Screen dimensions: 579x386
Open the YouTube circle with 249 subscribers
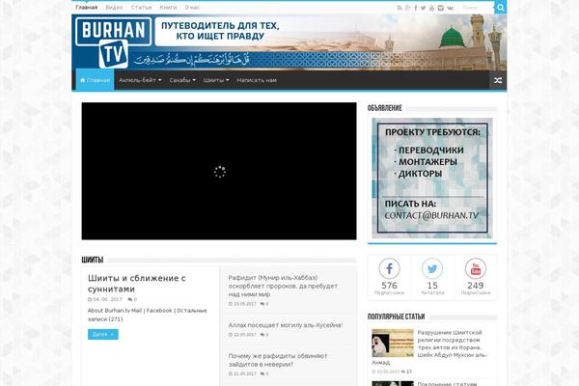click(476, 268)
